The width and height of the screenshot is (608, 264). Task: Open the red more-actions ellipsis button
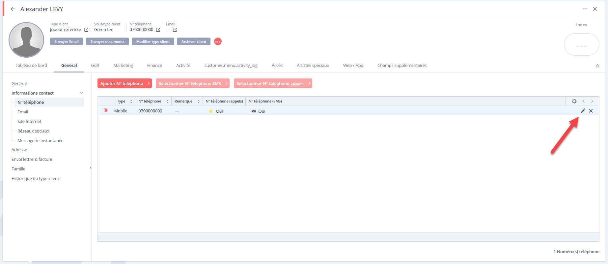point(218,42)
